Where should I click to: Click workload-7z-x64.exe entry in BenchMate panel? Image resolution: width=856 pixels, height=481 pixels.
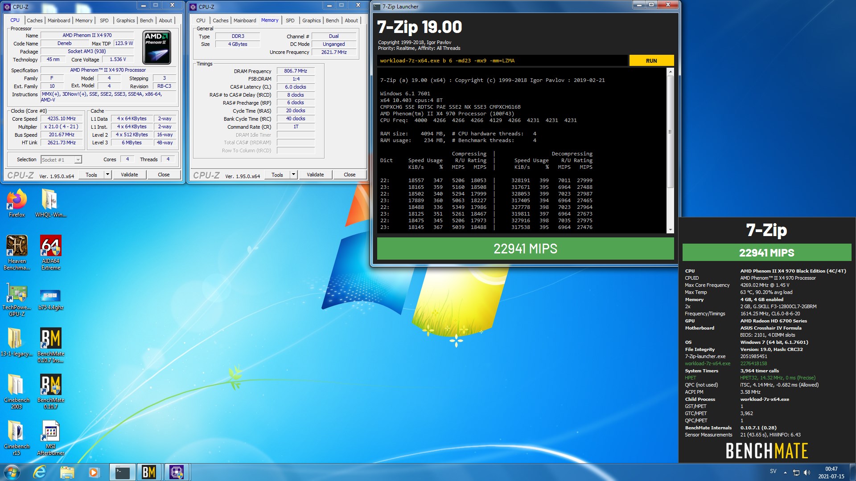708,363
